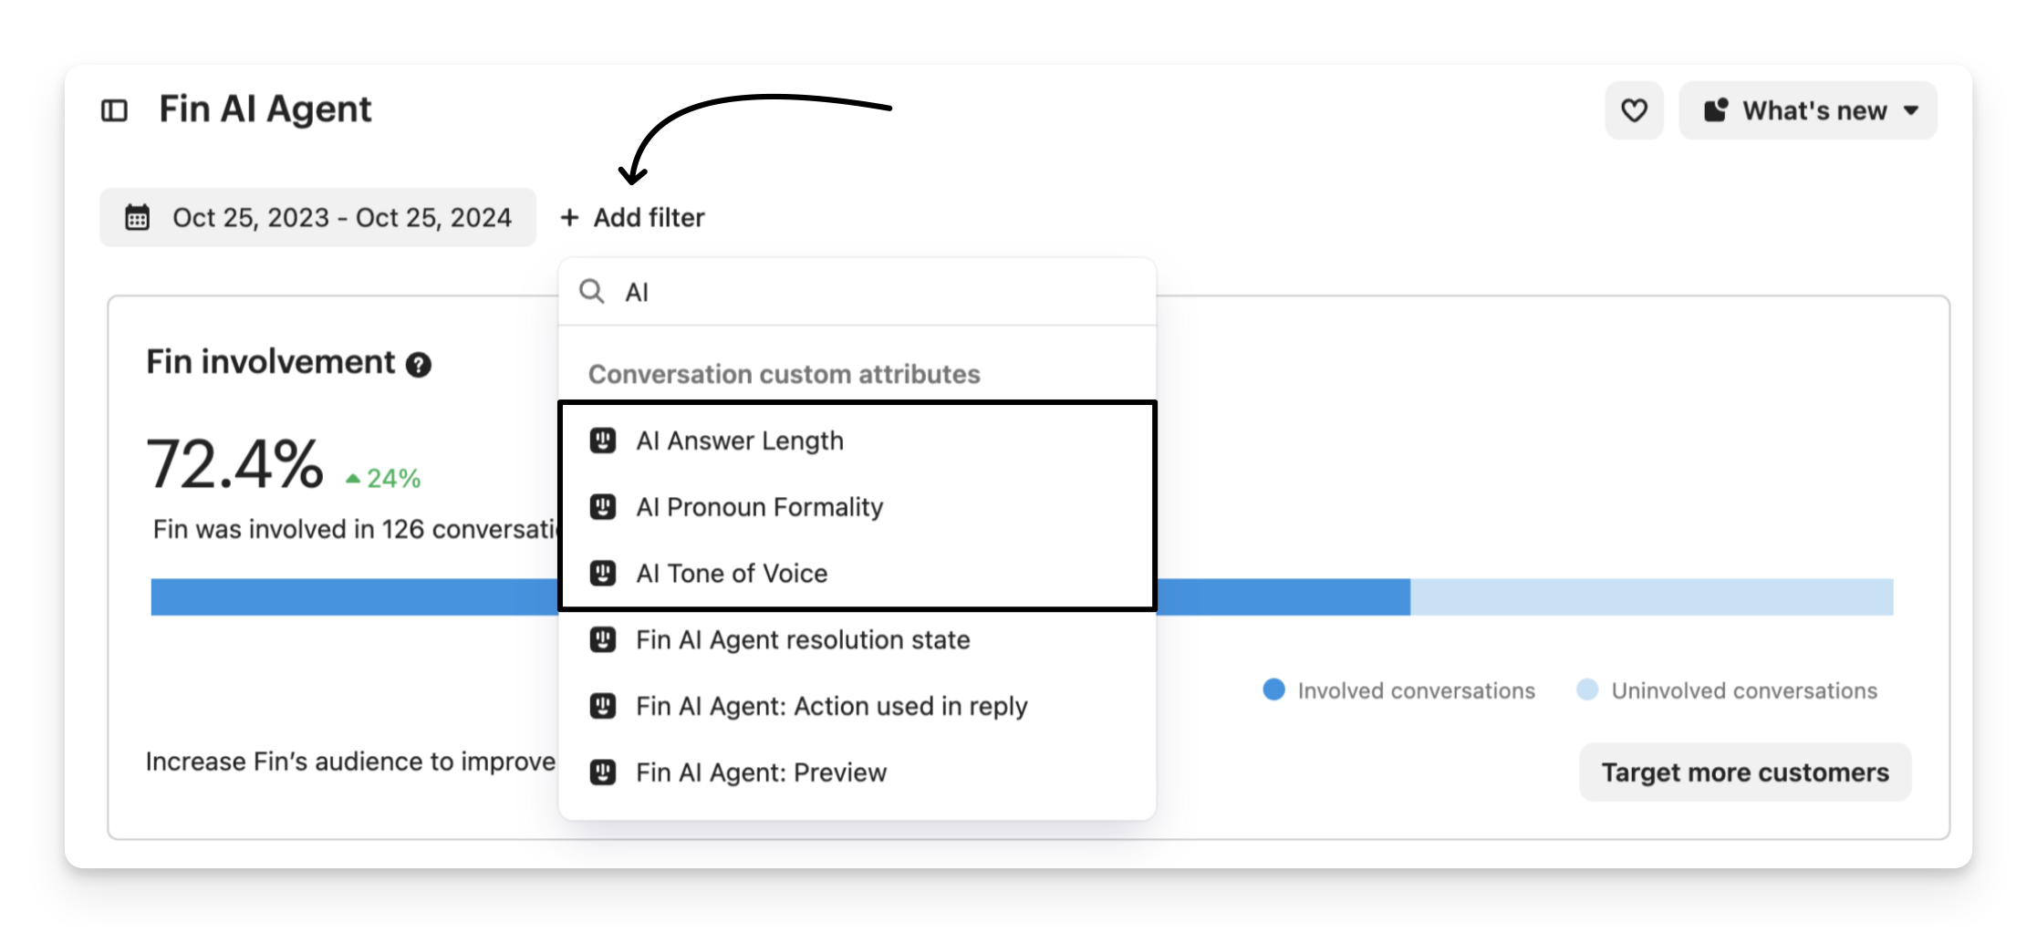The width and height of the screenshot is (2037, 933).
Task: Click the Fin involvement help icon
Action: 419,365
